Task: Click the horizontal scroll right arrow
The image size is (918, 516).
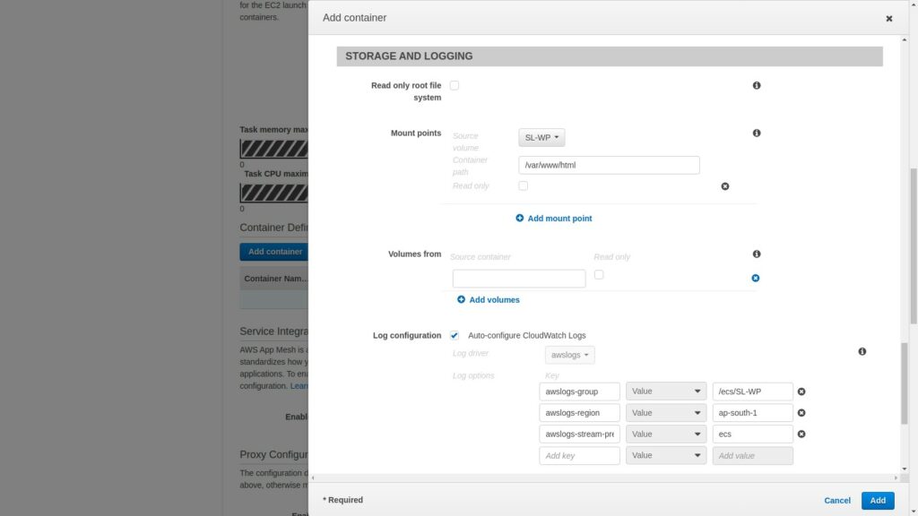Action: (896, 478)
